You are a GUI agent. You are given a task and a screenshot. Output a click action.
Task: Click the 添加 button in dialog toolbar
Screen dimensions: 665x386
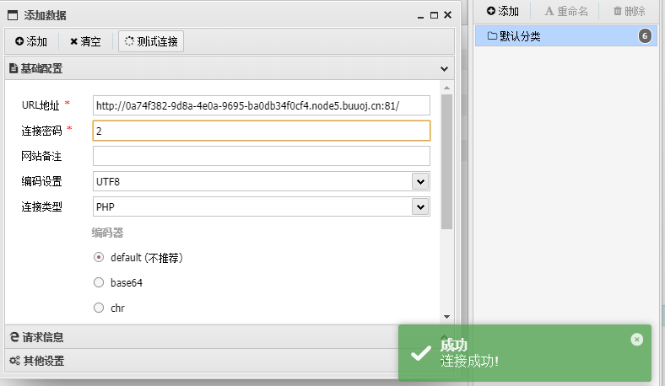coord(31,41)
